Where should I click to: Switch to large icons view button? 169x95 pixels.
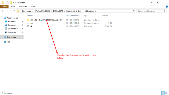click(166, 93)
